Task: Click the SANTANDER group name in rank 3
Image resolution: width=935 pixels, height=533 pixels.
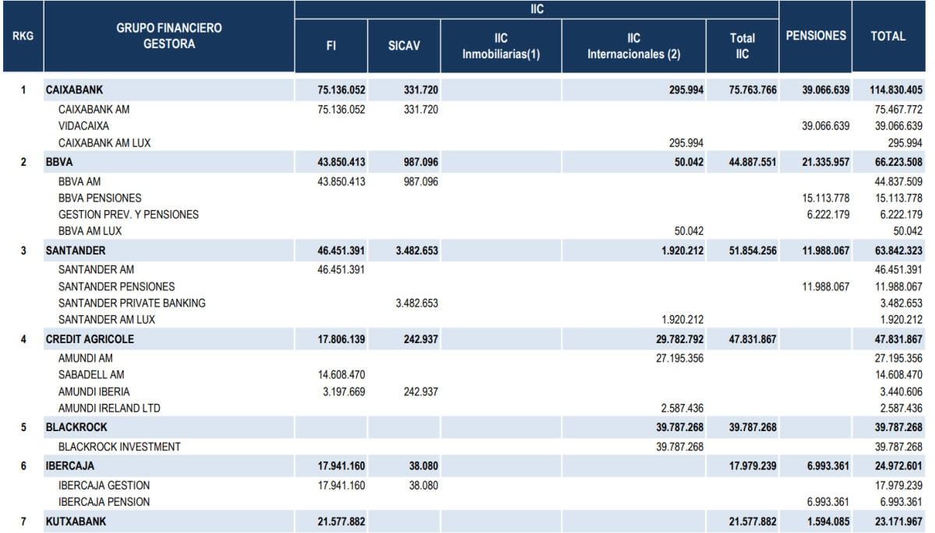Action: (76, 251)
